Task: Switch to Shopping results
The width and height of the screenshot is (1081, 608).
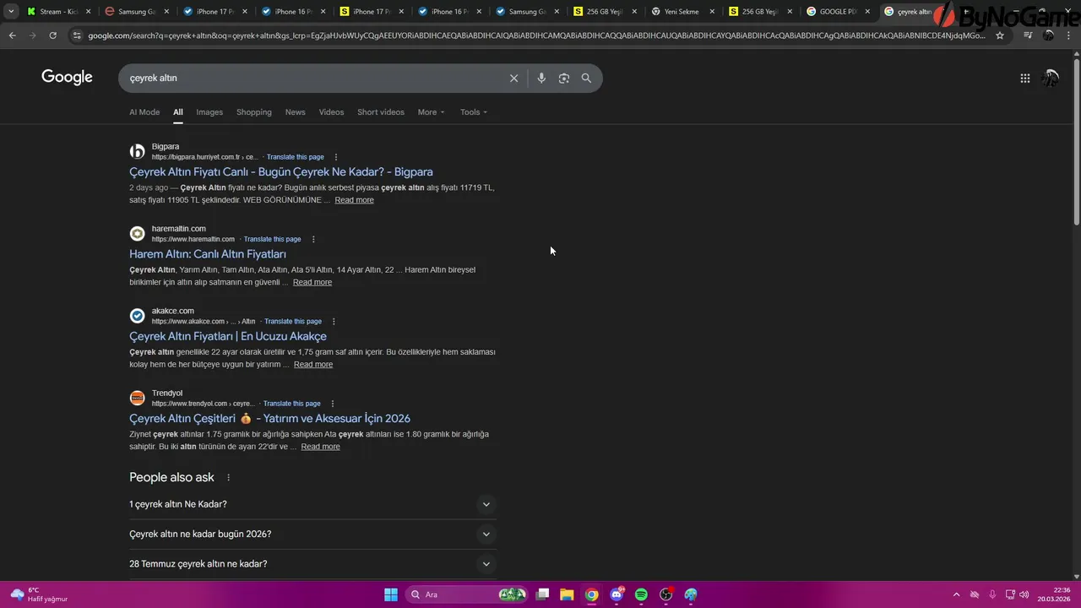Action: point(254,112)
